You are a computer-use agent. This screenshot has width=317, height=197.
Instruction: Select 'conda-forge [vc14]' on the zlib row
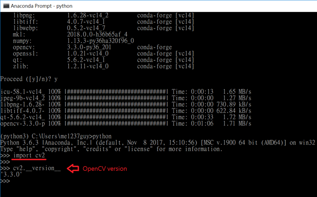pyautogui.click(x=165, y=66)
